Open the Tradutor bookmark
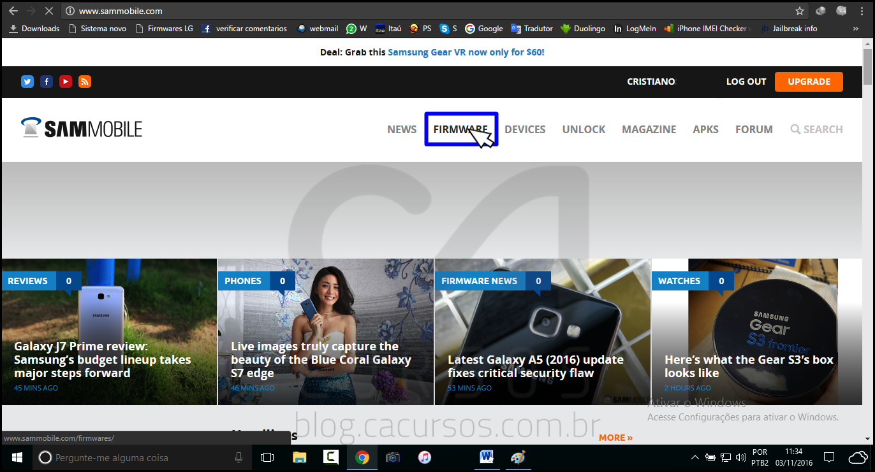Screen dimensions: 875x472 click(x=532, y=29)
